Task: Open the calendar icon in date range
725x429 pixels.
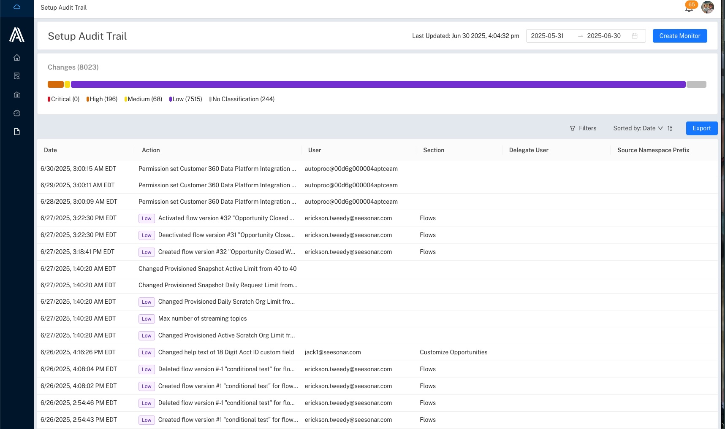Action: click(x=635, y=36)
